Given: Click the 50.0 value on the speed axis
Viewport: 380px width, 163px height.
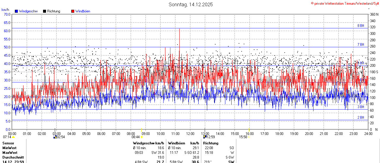Looking at the screenshot, I should (7, 47).
